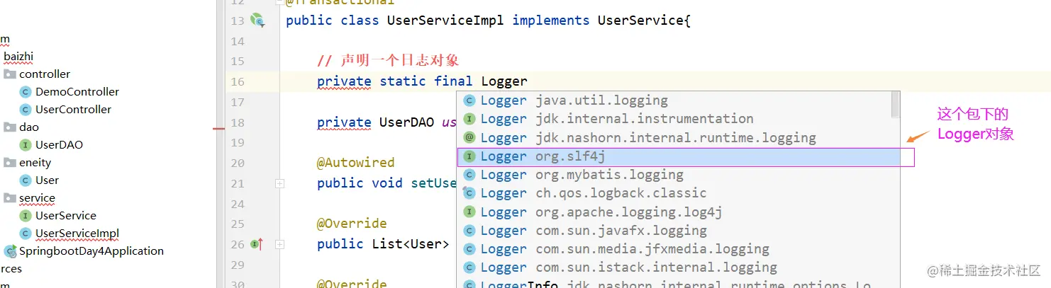This screenshot has height=288, width=1051.
Task: Click class icon of java.util.logging Logger
Action: click(x=469, y=100)
